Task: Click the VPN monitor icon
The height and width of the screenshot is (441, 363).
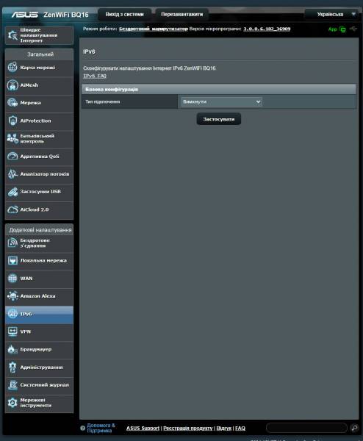Action: pos(12,331)
